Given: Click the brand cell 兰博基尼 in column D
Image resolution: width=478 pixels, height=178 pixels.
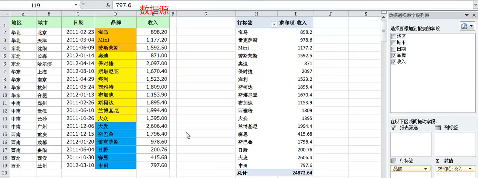Looking at the screenshot, I should (116, 111).
